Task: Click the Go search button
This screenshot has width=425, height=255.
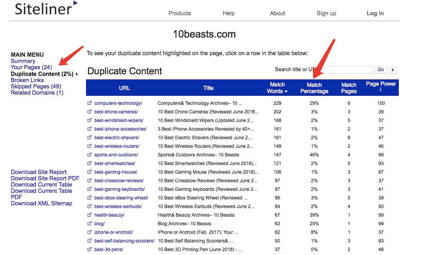Action: (x=380, y=70)
